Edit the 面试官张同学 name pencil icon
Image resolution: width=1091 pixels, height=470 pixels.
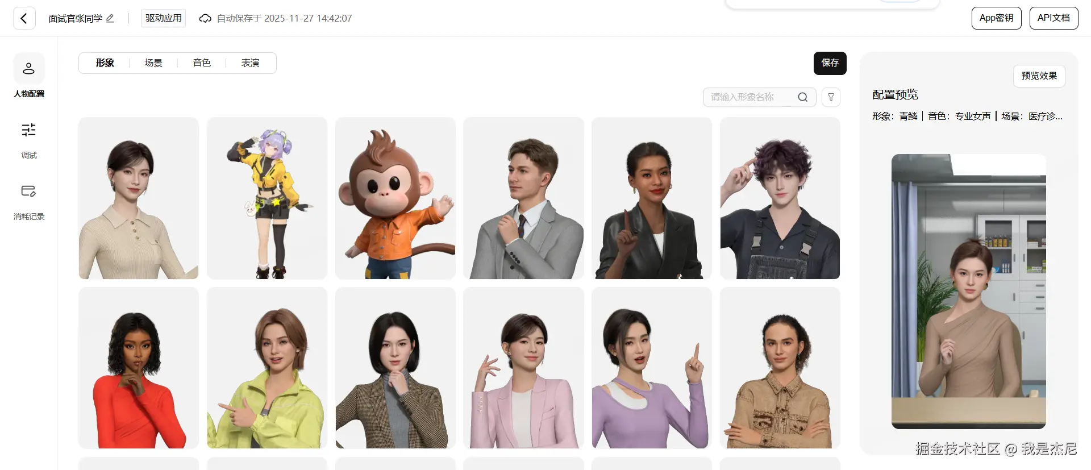(x=110, y=18)
